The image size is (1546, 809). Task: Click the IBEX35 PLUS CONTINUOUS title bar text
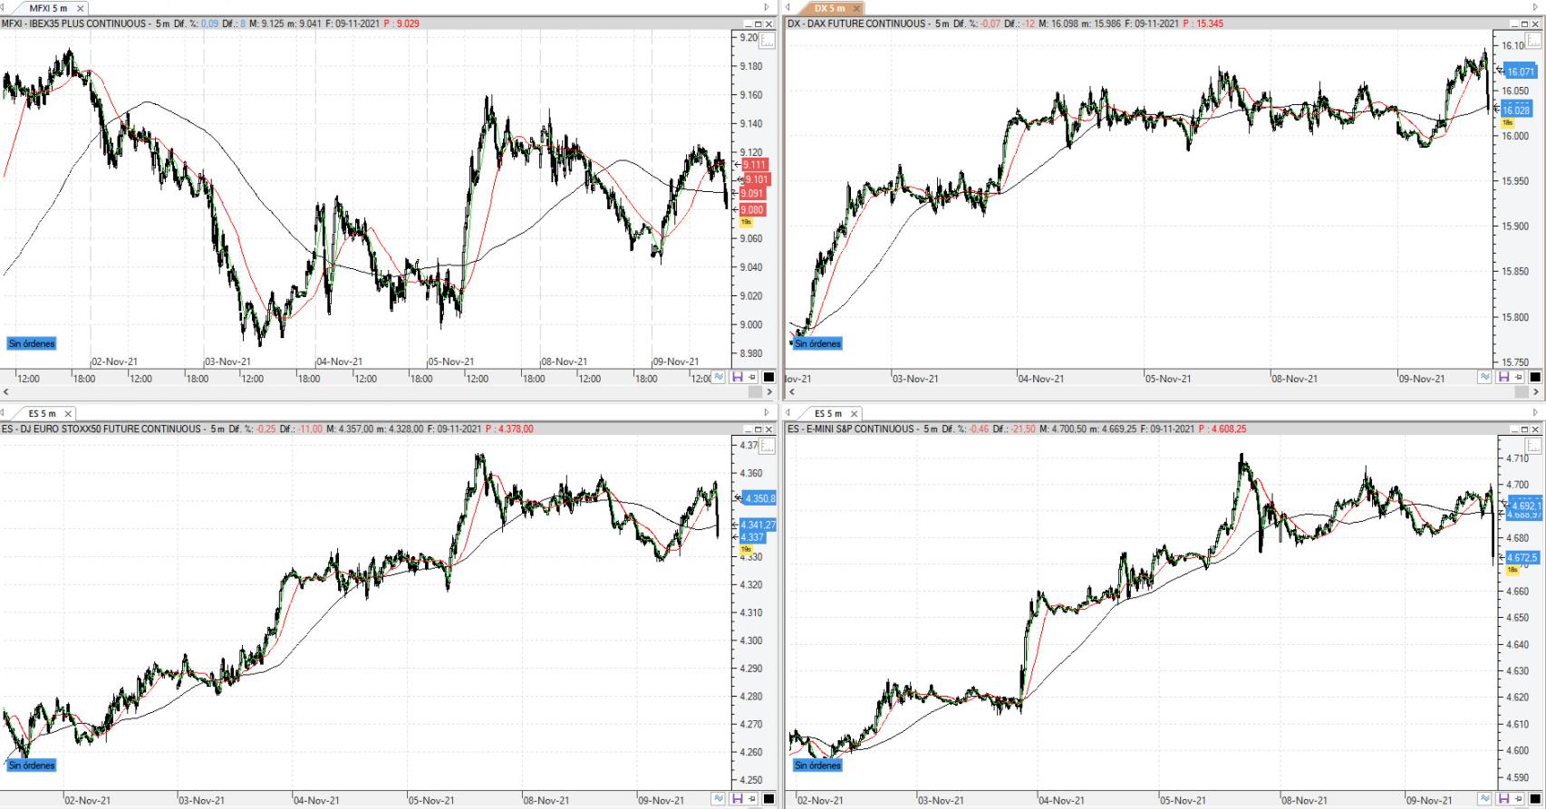pos(89,24)
